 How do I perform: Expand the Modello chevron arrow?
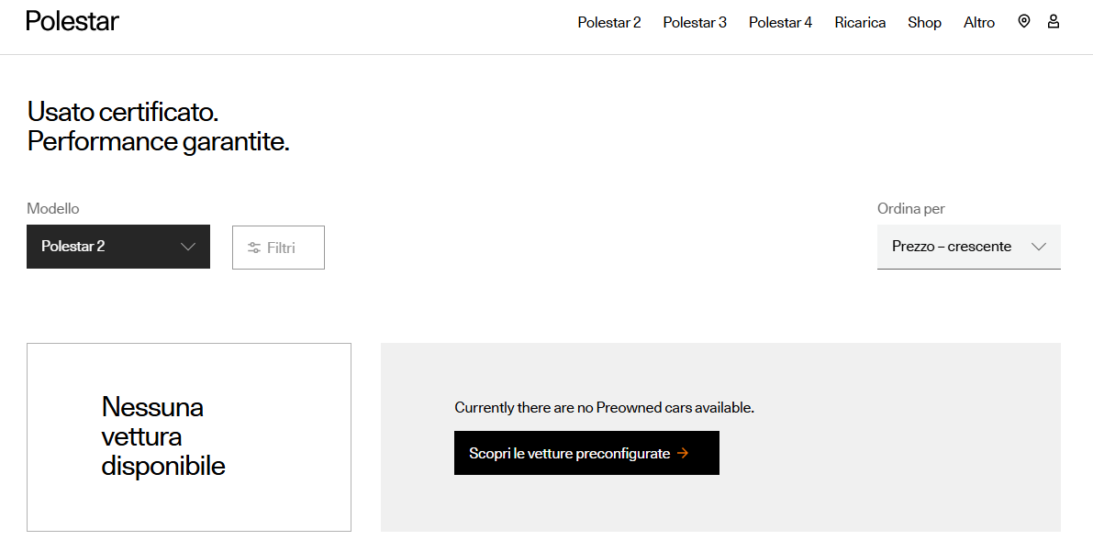click(x=187, y=246)
